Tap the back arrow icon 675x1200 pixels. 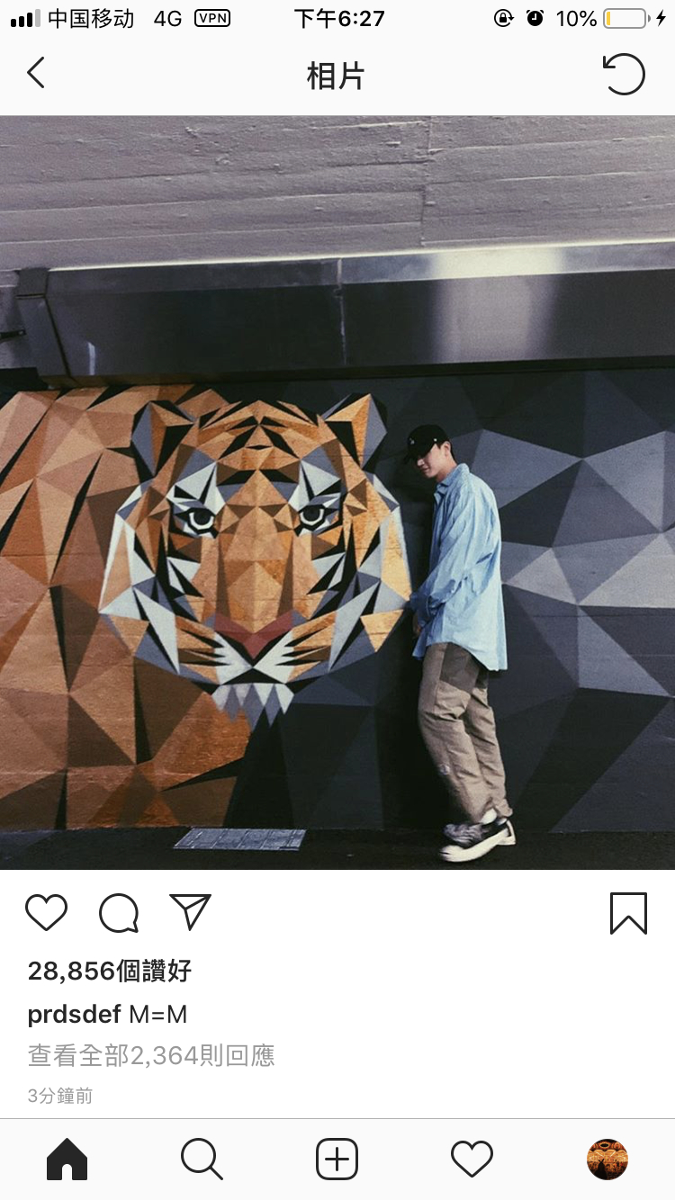36,74
